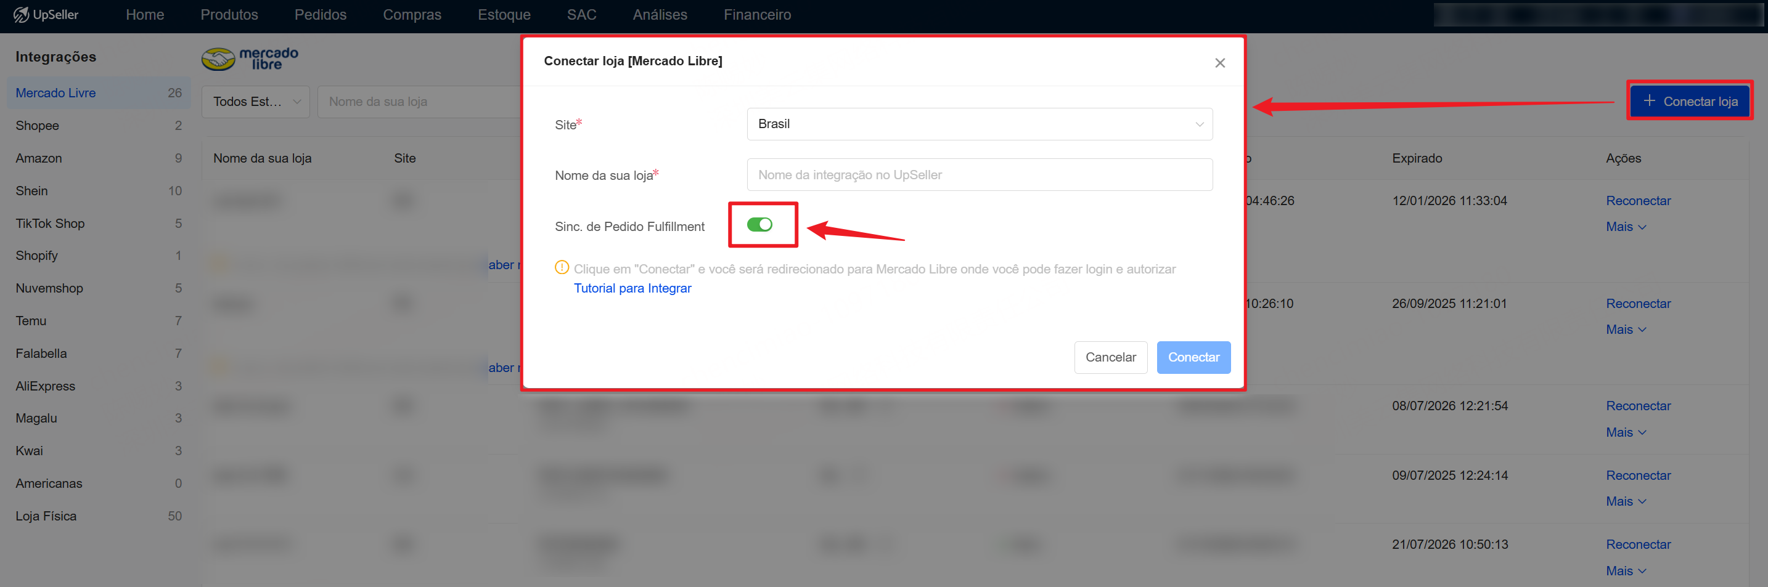Select TikTok Shop integration
Image resolution: width=1768 pixels, height=587 pixels.
pyautogui.click(x=50, y=224)
